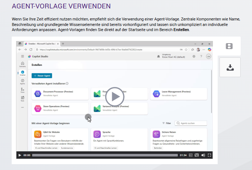The height and width of the screenshot is (170, 252).
Task: Click the video progress bar
Action: point(105,155)
